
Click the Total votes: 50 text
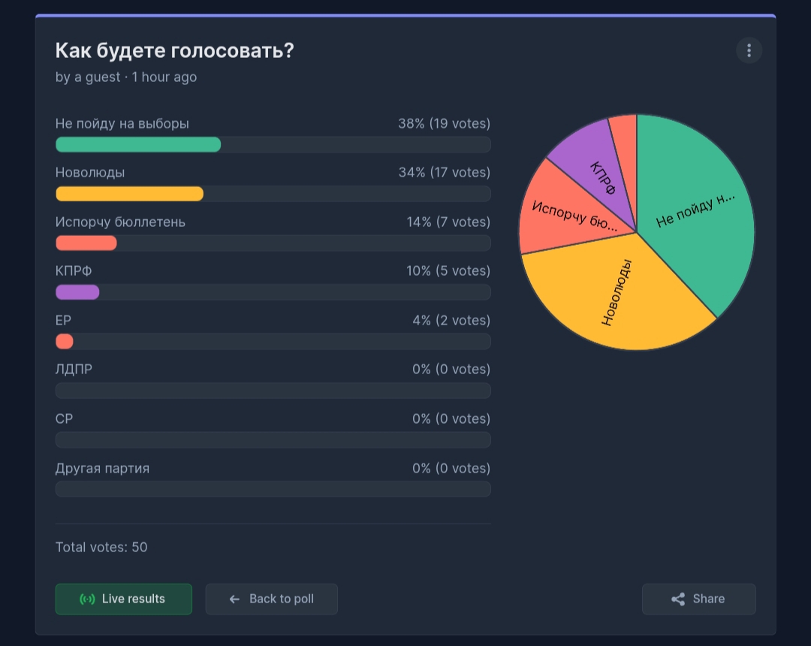[101, 547]
